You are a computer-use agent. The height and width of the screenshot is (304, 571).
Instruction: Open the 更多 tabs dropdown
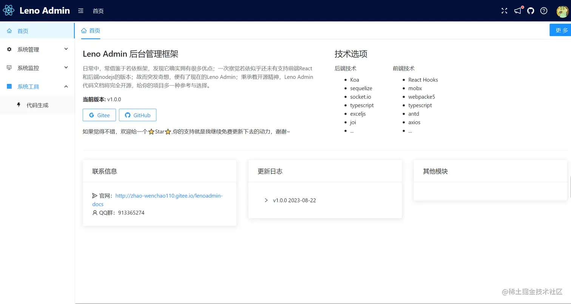click(x=560, y=30)
